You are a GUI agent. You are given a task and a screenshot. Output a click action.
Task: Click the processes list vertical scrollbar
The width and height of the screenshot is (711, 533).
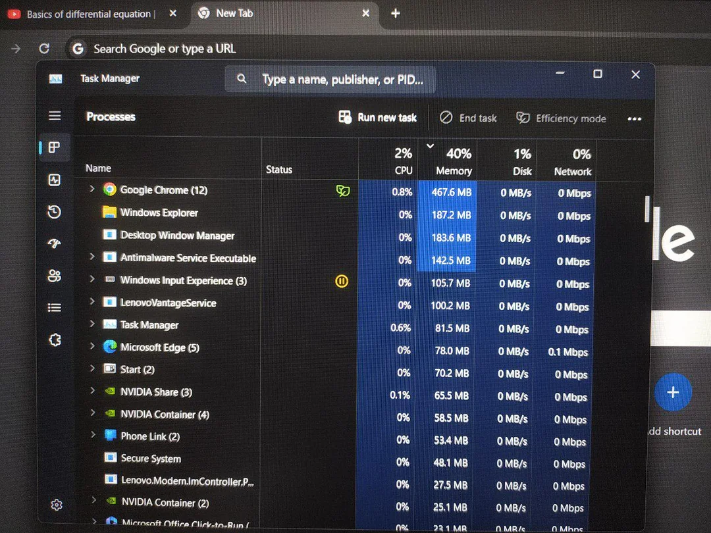click(647, 209)
